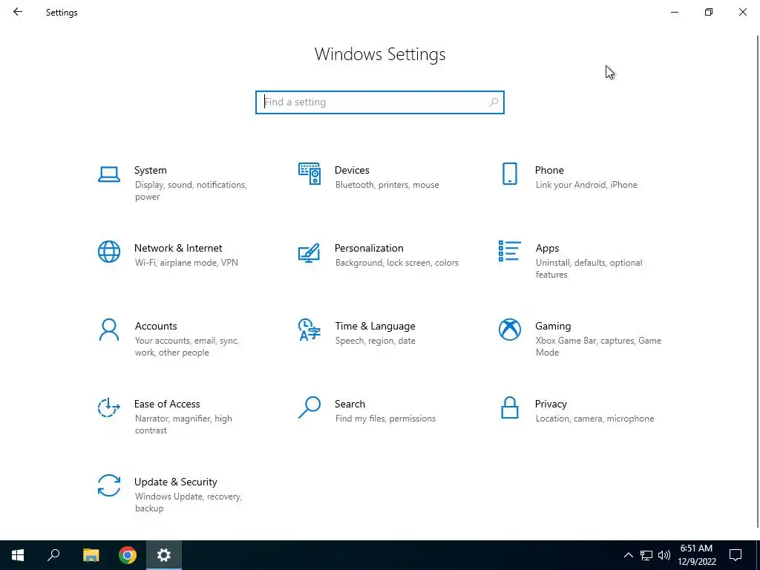Screen dimensions: 760x570
Task: Open taskbar search magnifier
Action: point(53,555)
